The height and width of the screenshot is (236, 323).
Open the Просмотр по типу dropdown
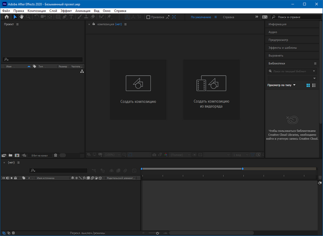[282, 86]
